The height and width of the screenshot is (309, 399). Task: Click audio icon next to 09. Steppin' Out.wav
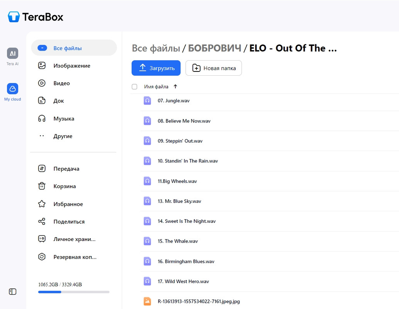point(147,141)
